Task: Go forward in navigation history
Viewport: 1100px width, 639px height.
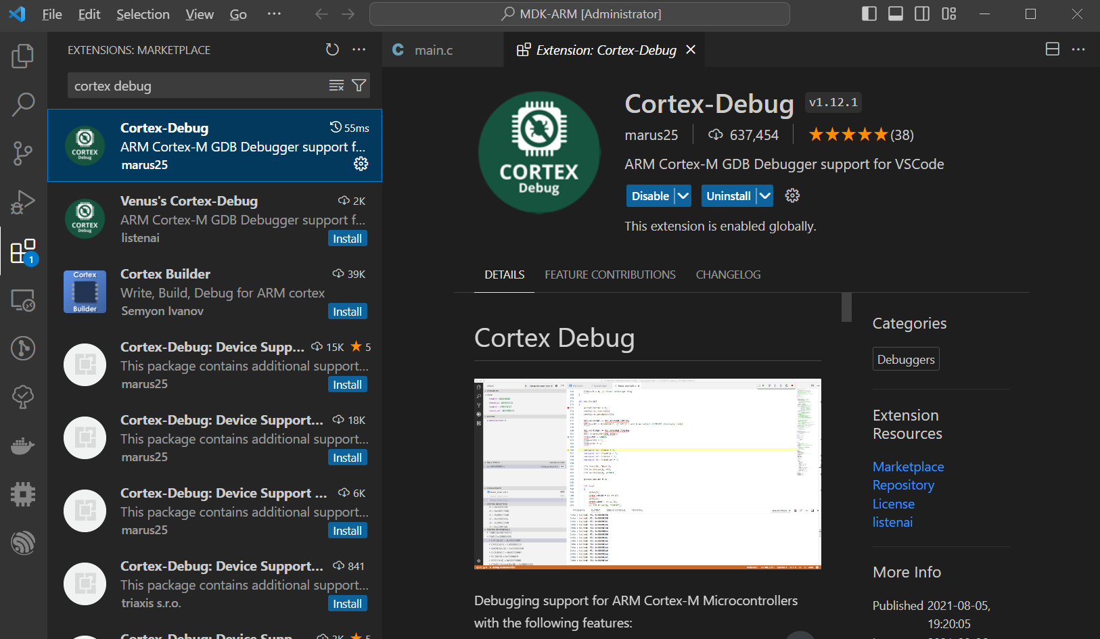Action: coord(348,14)
